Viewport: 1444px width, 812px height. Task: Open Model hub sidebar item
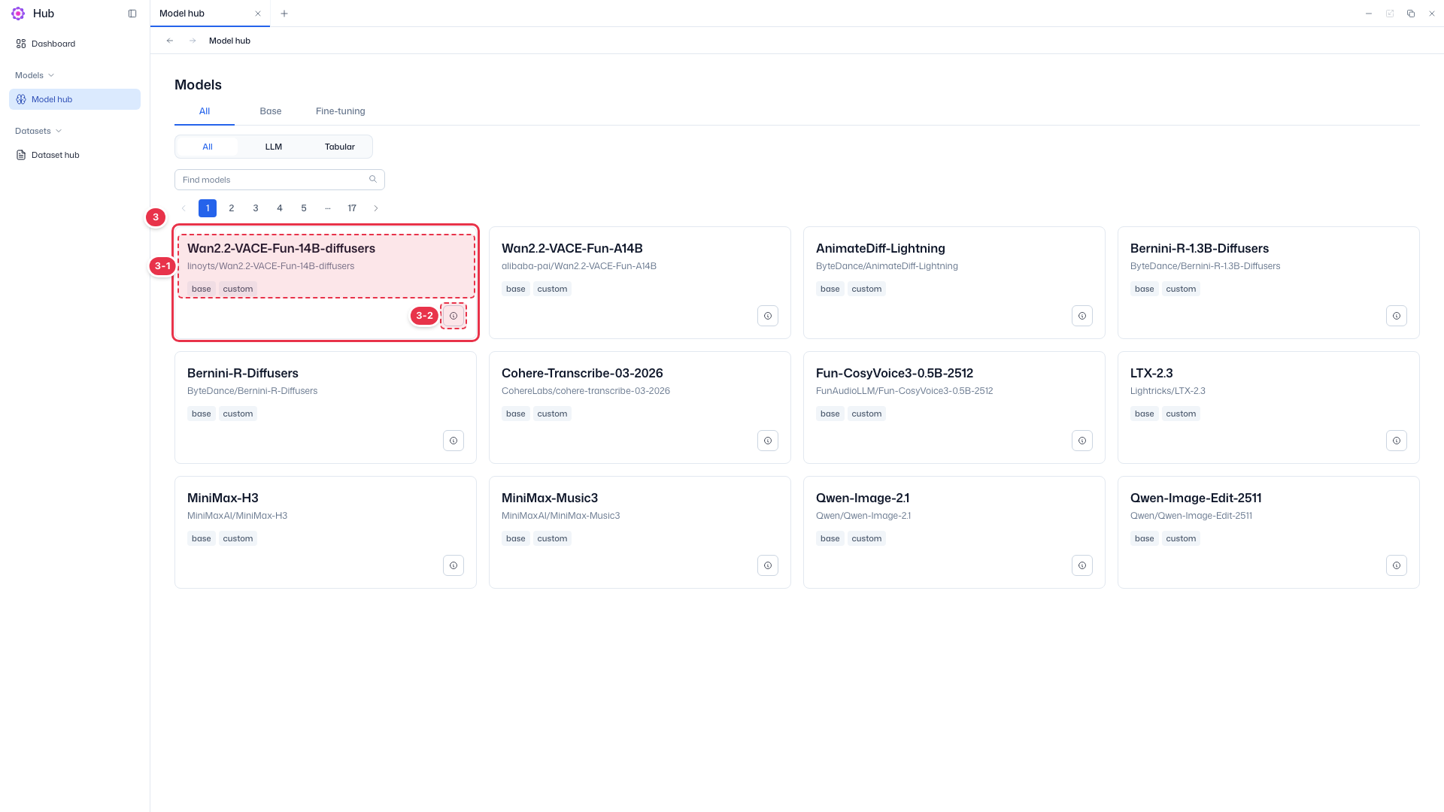tap(74, 99)
